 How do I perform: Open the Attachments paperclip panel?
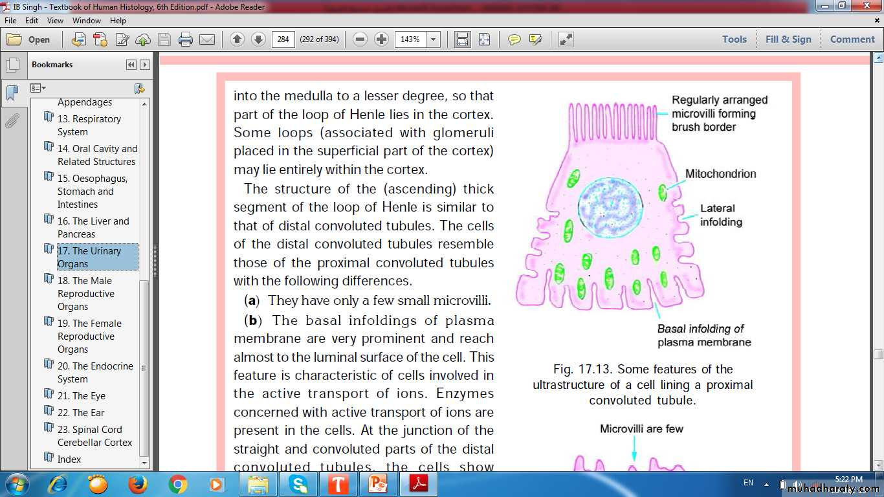point(12,120)
